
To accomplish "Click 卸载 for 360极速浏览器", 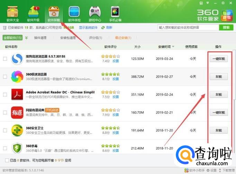I will tap(219, 76).
